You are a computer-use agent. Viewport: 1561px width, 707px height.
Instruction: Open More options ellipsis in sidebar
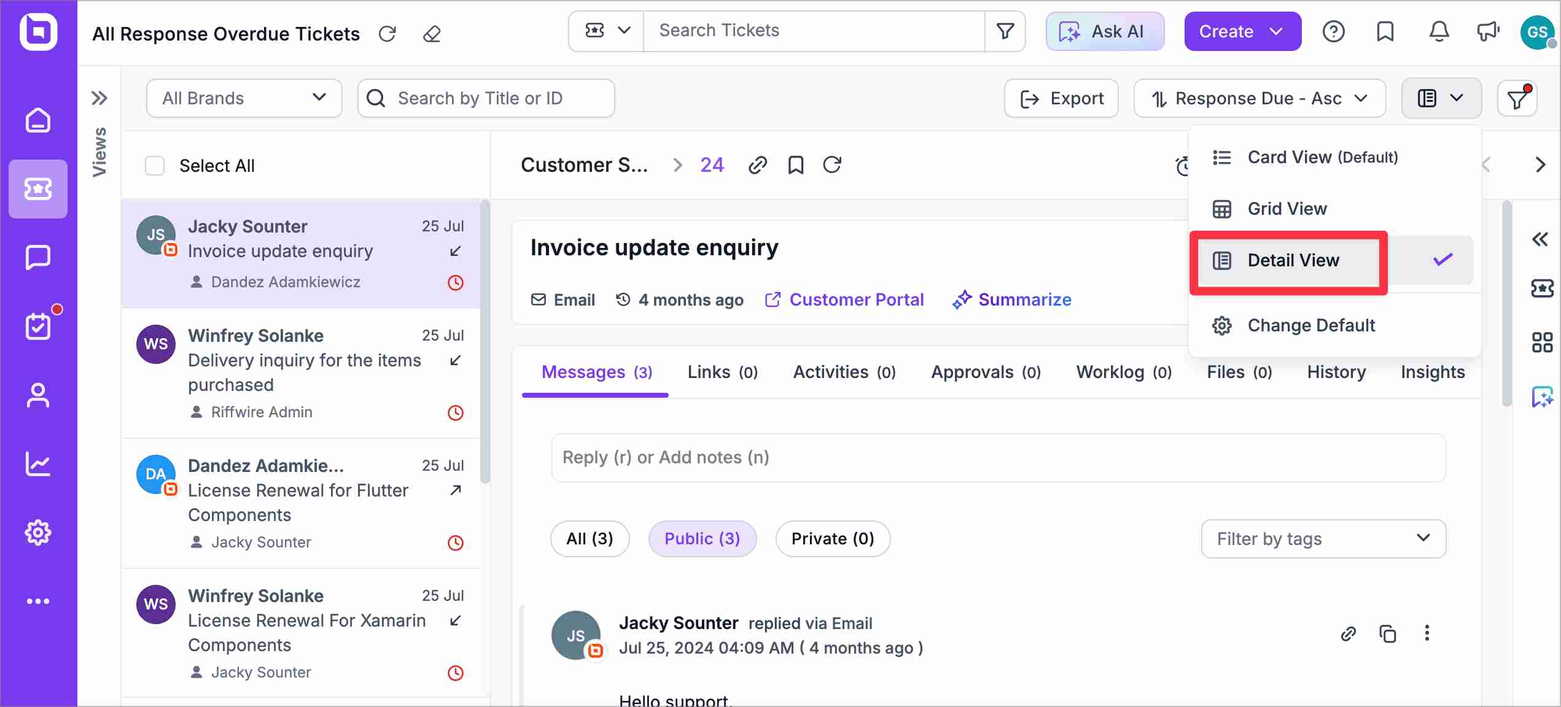point(38,601)
